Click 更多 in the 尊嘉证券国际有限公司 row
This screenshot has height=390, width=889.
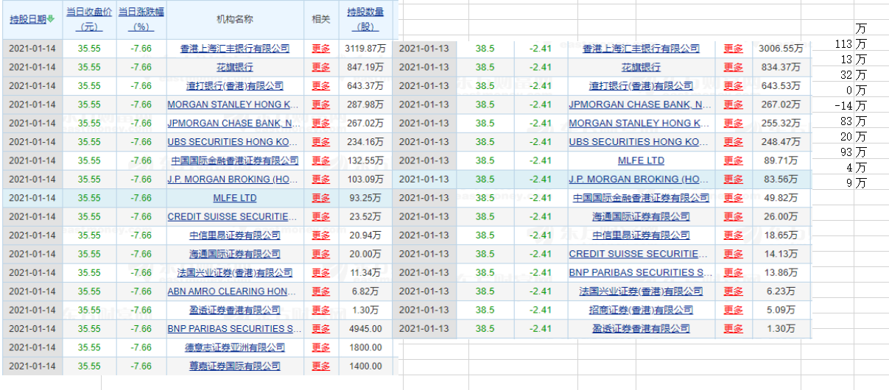pos(321,366)
